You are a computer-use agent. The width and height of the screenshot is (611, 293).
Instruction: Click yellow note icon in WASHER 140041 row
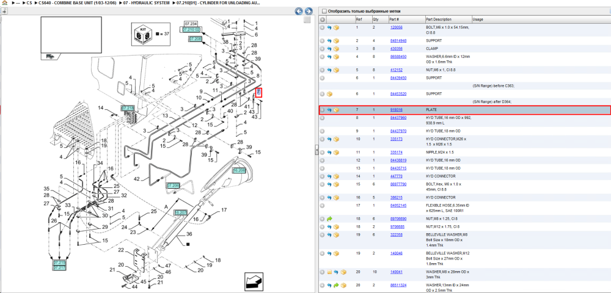click(329, 272)
